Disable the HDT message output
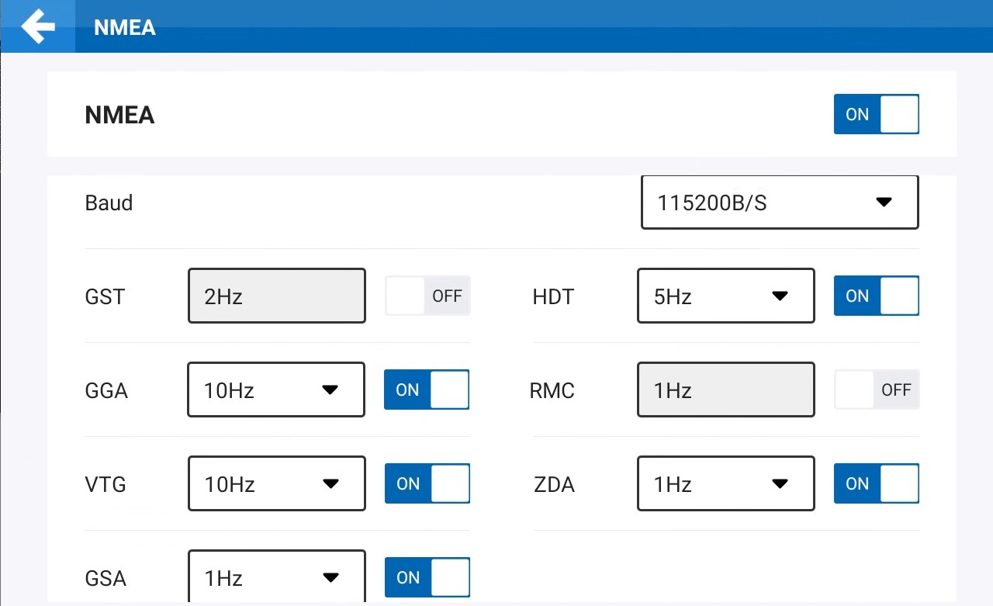This screenshot has width=993, height=606. (877, 296)
